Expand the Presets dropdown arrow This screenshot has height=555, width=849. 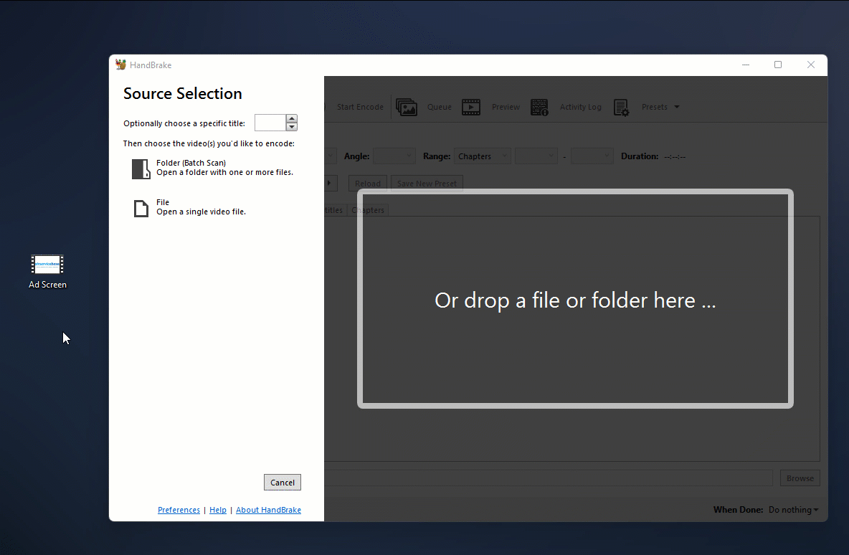point(677,108)
